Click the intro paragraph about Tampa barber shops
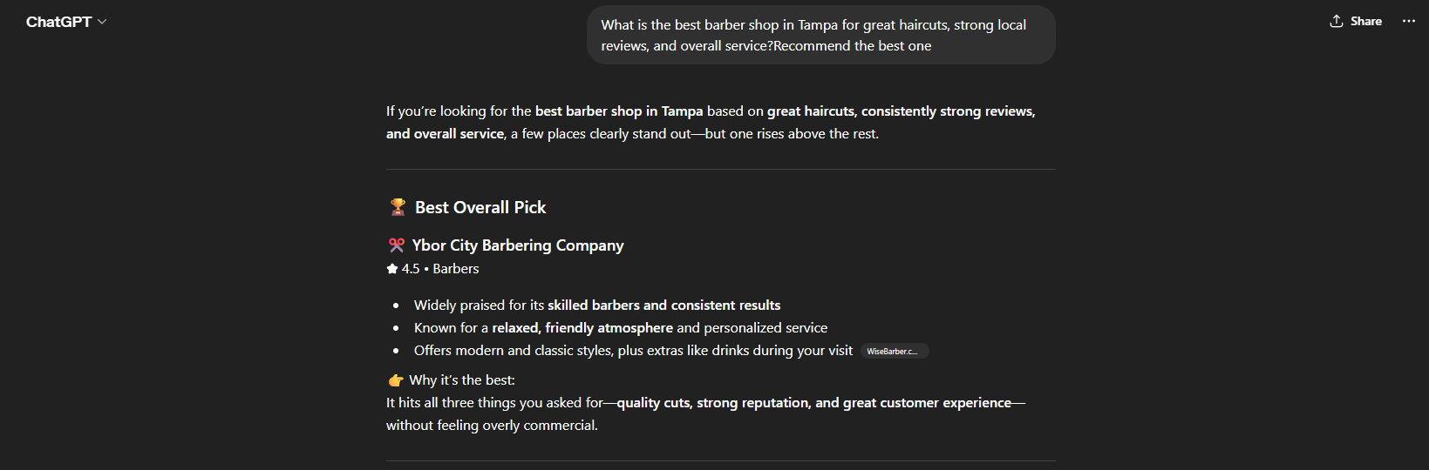This screenshot has height=470, width=1429. [x=710, y=123]
